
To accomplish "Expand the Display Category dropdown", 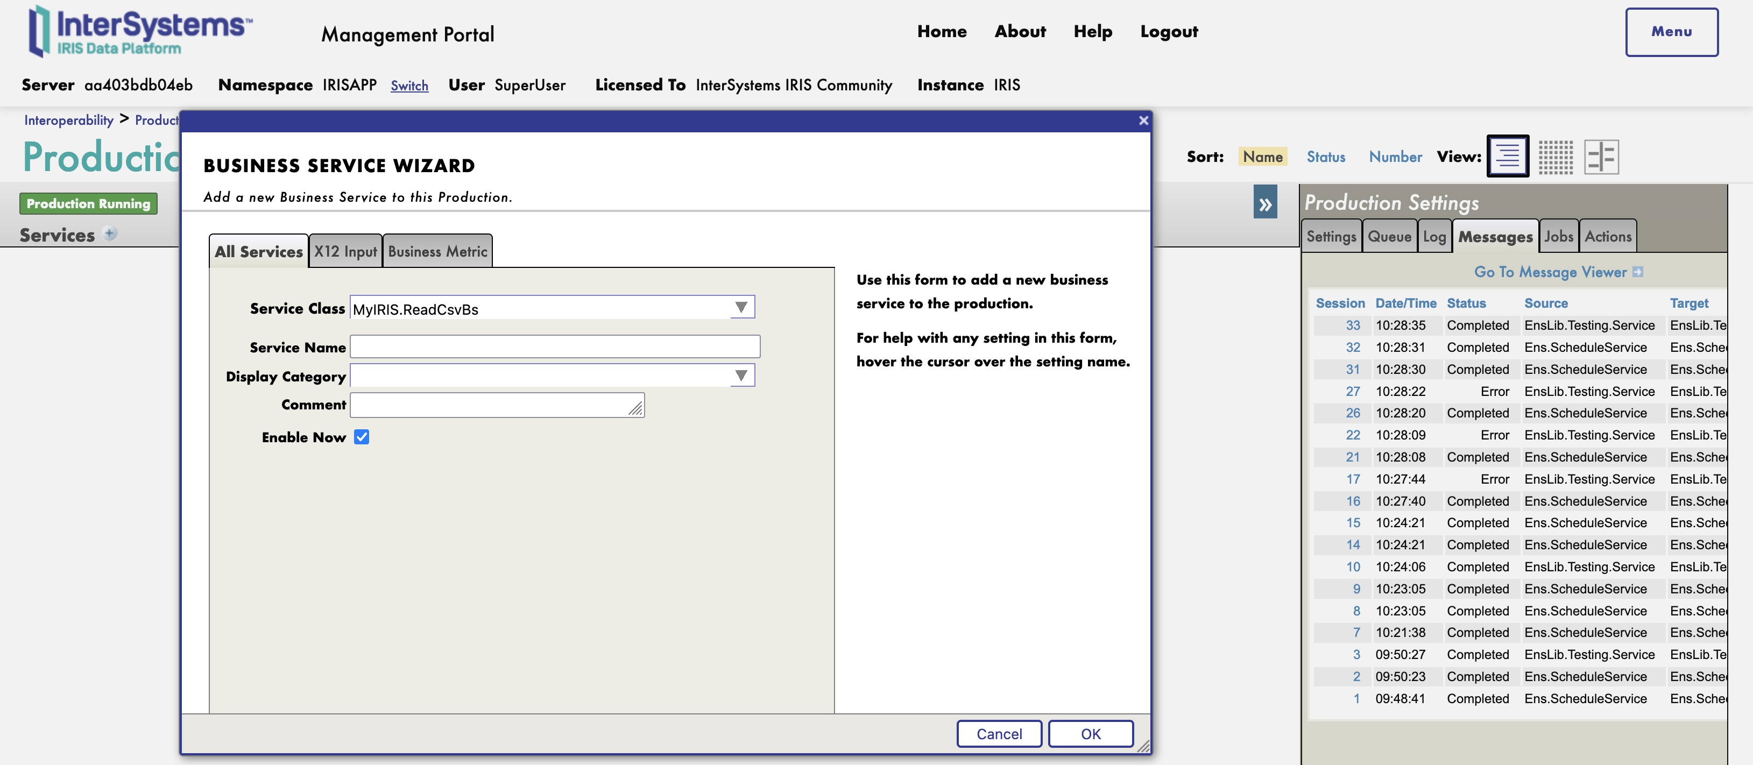I will pyautogui.click(x=741, y=375).
